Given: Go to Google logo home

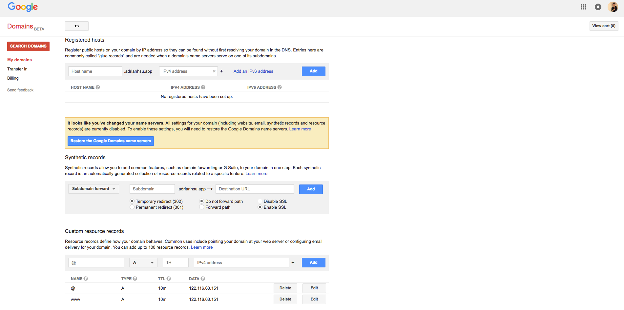Looking at the screenshot, I should 23,7.
